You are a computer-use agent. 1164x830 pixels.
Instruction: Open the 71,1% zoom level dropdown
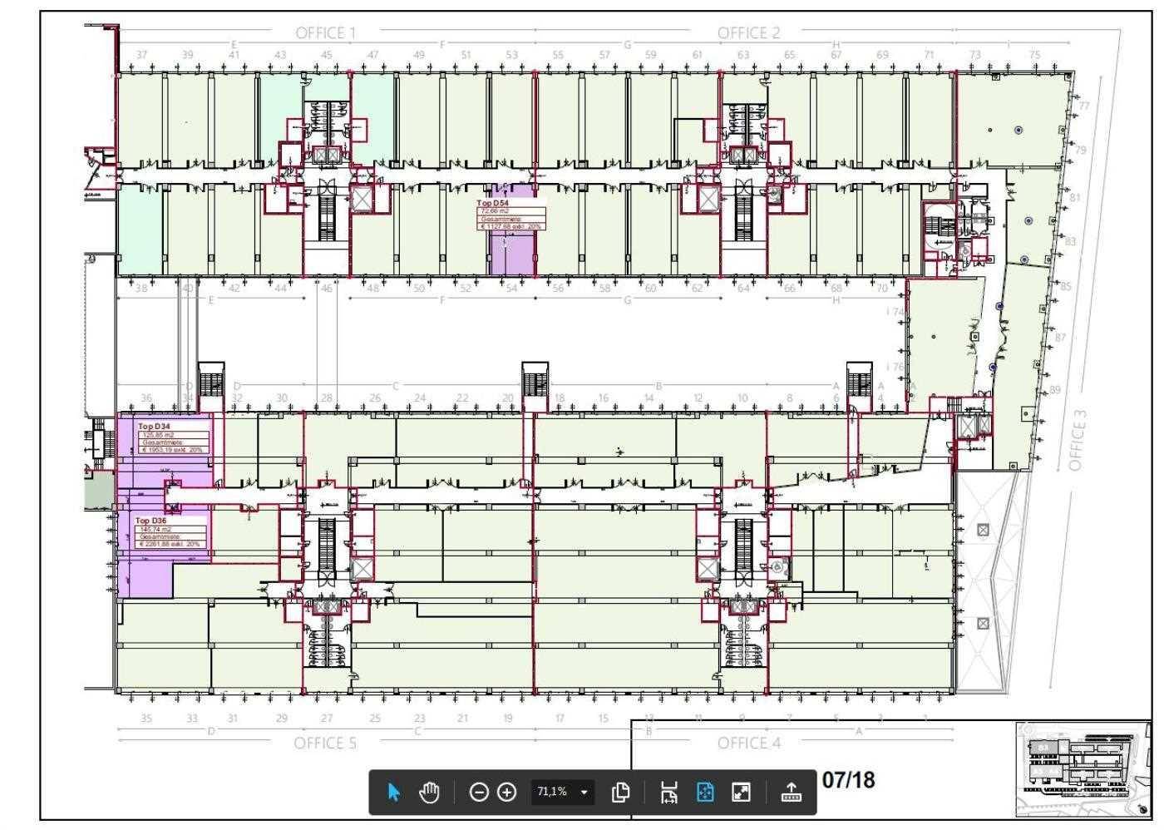[563, 792]
